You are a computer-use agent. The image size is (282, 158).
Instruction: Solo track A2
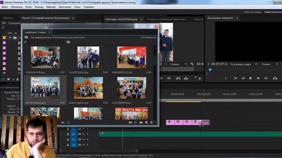pos(87,134)
